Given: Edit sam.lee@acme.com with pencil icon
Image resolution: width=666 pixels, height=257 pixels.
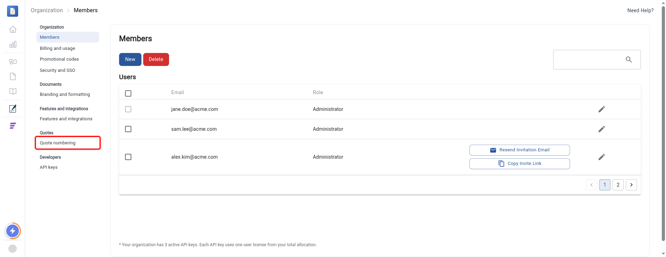Looking at the screenshot, I should pos(602,129).
